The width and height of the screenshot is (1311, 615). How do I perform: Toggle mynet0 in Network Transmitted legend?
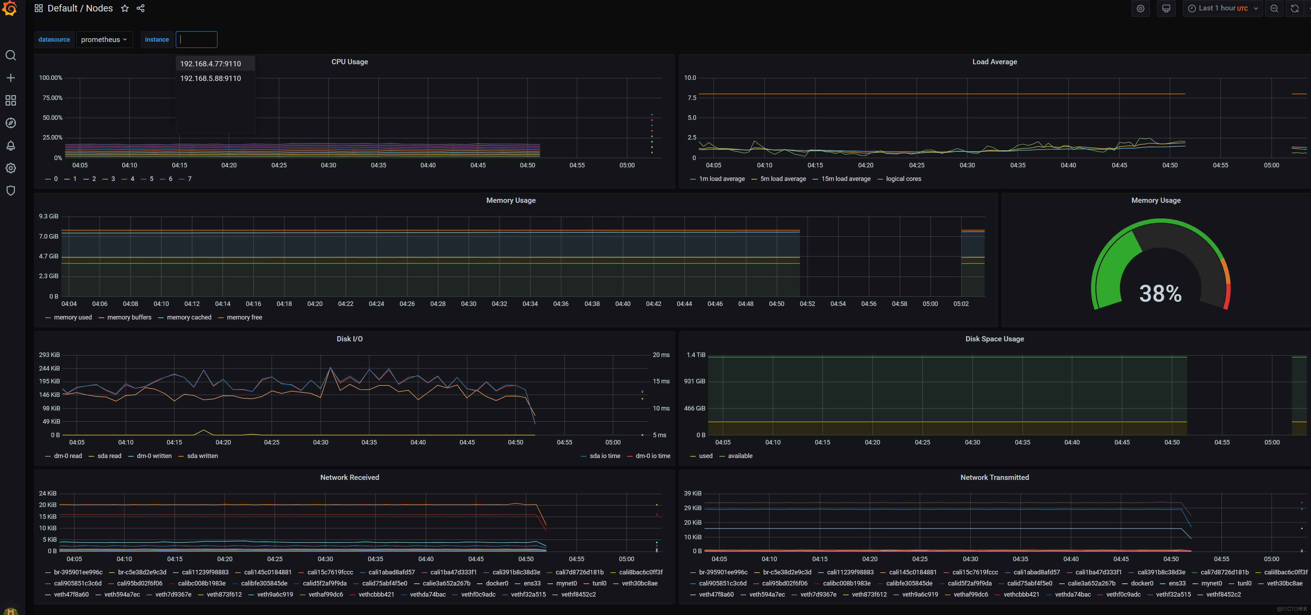(1211, 583)
